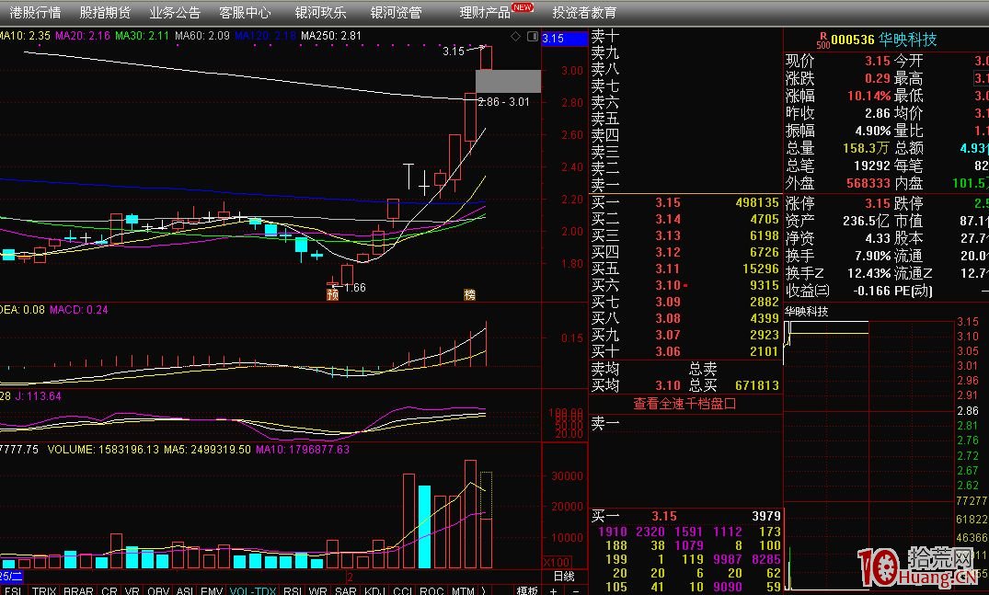Click the MA5: 2499319.50 volume label
The width and height of the screenshot is (989, 595).
coord(208,450)
